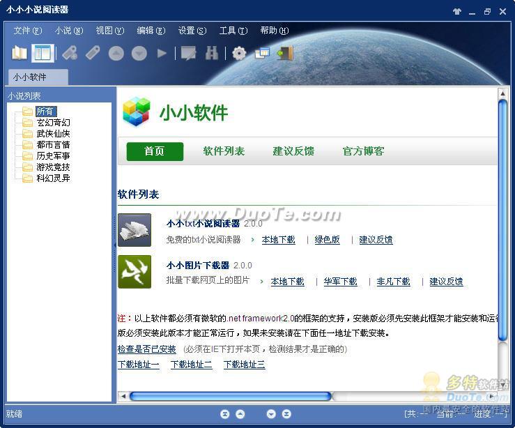Image resolution: width=515 pixels, height=428 pixels.
Task: Click the open book icon in toolbar
Action: pos(20,53)
